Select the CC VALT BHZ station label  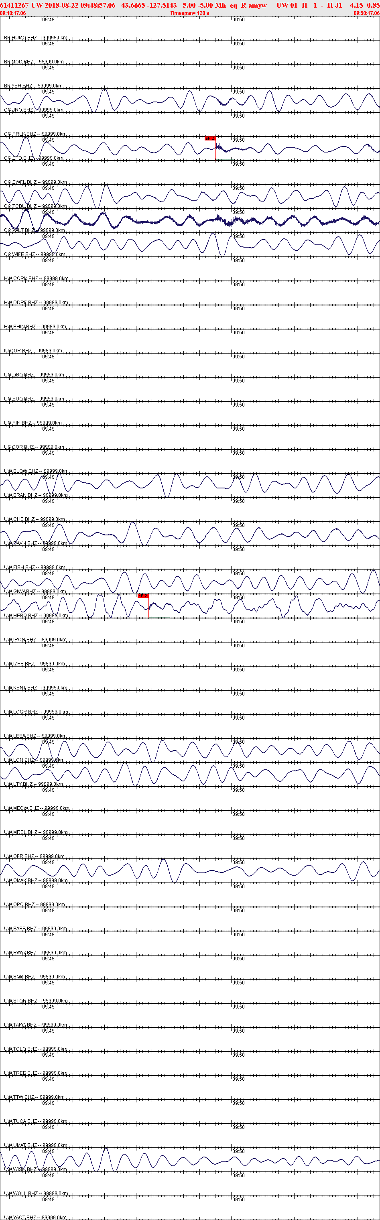coord(35,230)
